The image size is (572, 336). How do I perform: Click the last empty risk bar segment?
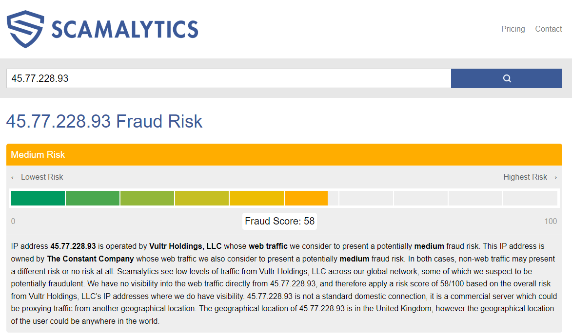[530, 198]
